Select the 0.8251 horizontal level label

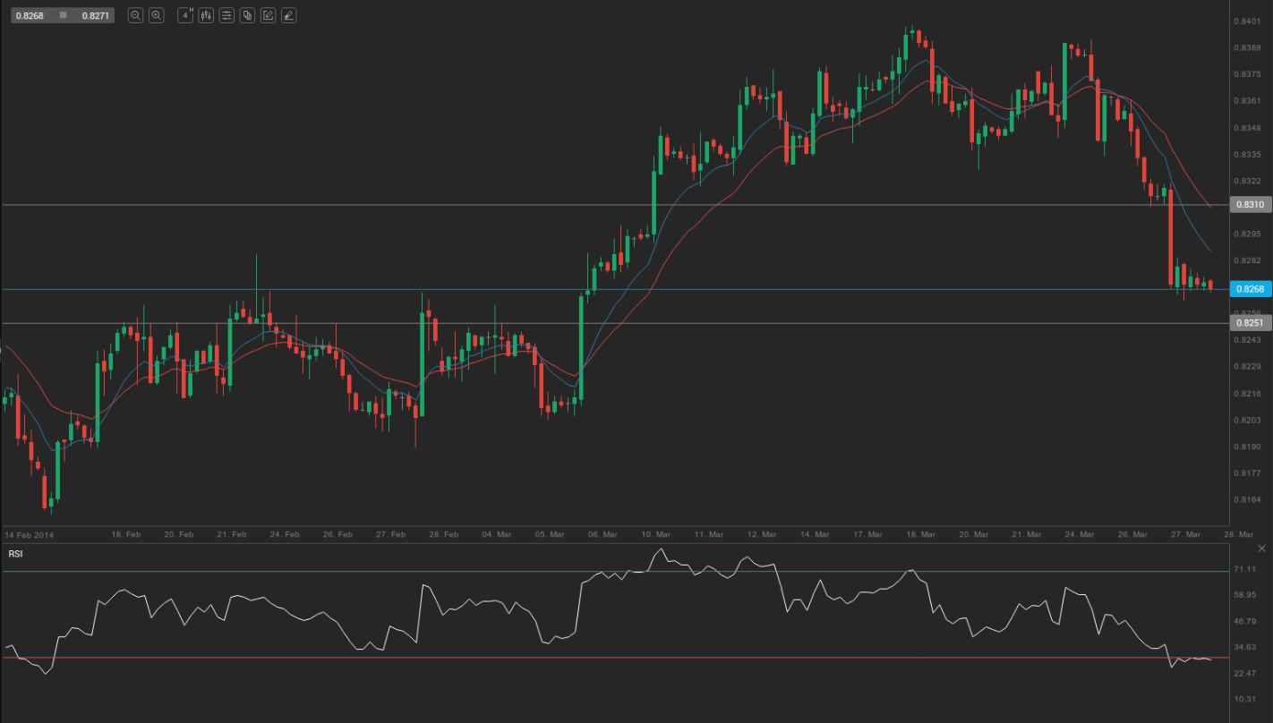coord(1250,323)
